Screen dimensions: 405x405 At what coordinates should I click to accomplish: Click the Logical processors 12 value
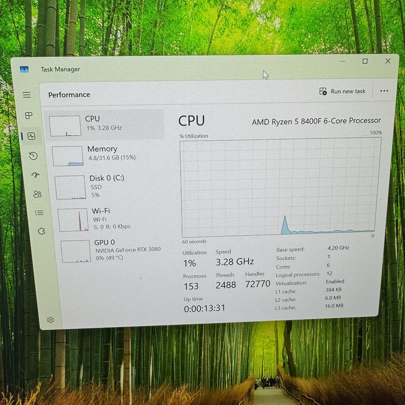(329, 273)
